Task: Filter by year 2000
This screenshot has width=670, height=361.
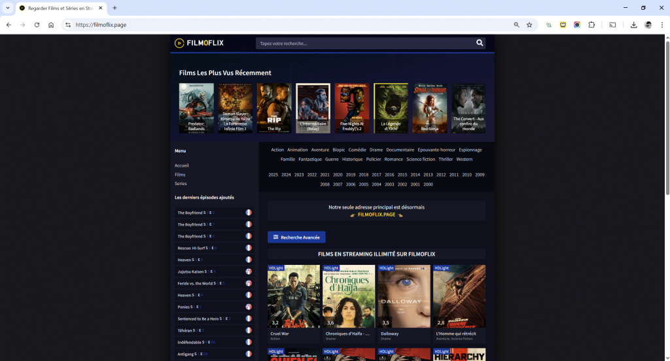Action: [428, 184]
